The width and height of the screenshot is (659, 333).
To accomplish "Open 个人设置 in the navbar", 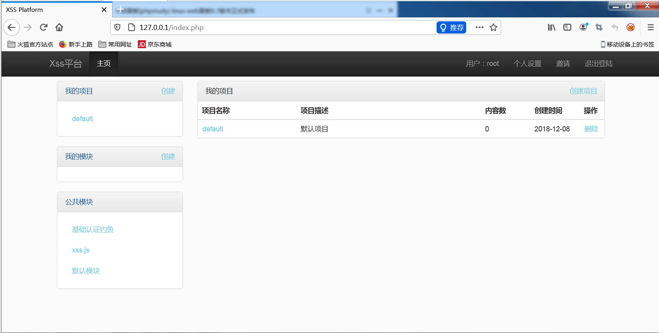I will point(527,64).
